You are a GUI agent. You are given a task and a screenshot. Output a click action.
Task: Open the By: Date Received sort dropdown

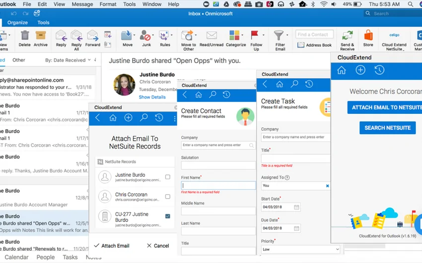[68, 60]
